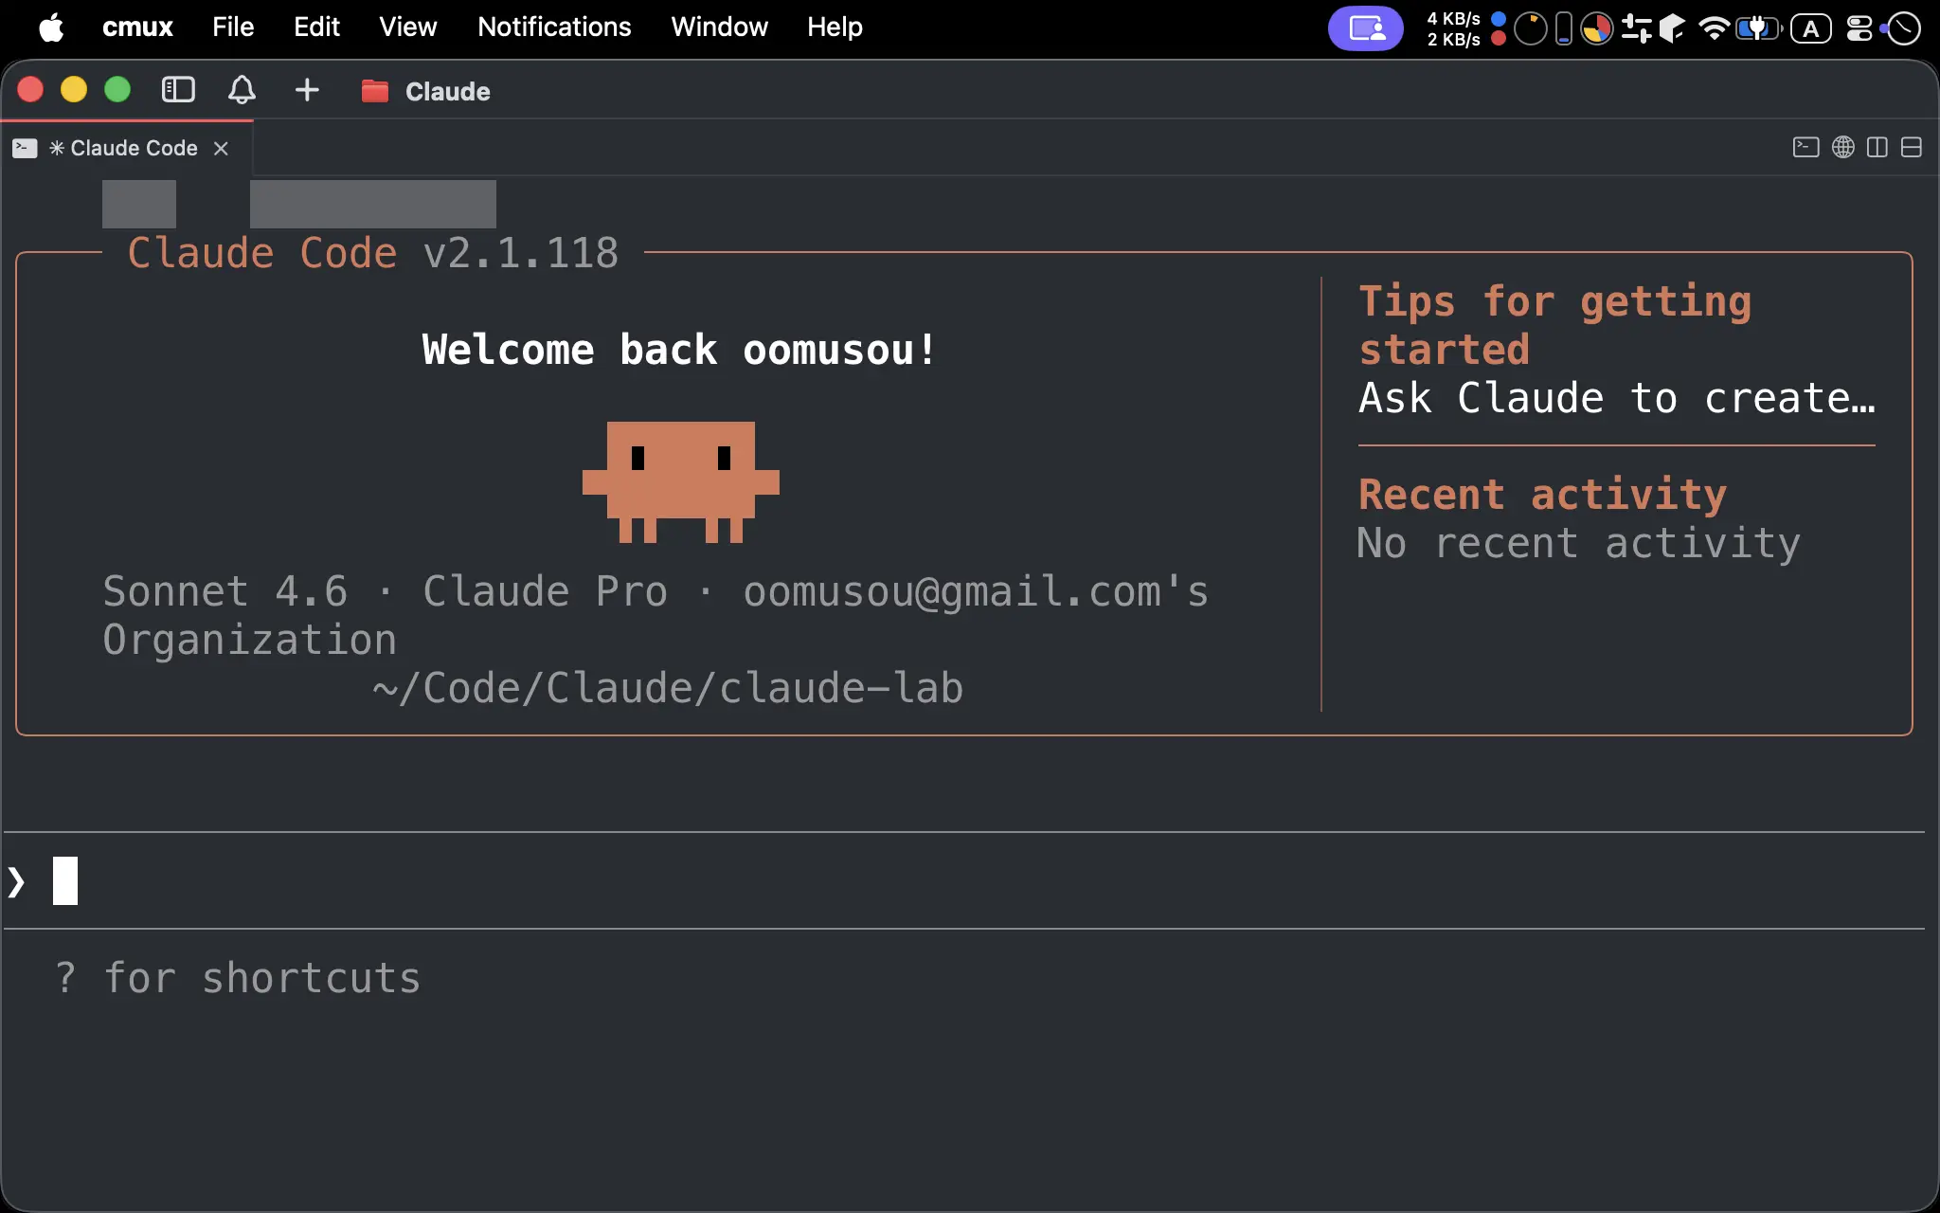Open the network speed KB/s indicator
The height and width of the screenshot is (1213, 1940).
(1465, 28)
